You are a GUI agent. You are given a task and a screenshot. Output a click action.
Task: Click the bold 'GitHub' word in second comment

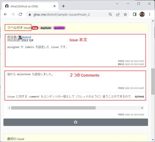click(x=139, y=97)
